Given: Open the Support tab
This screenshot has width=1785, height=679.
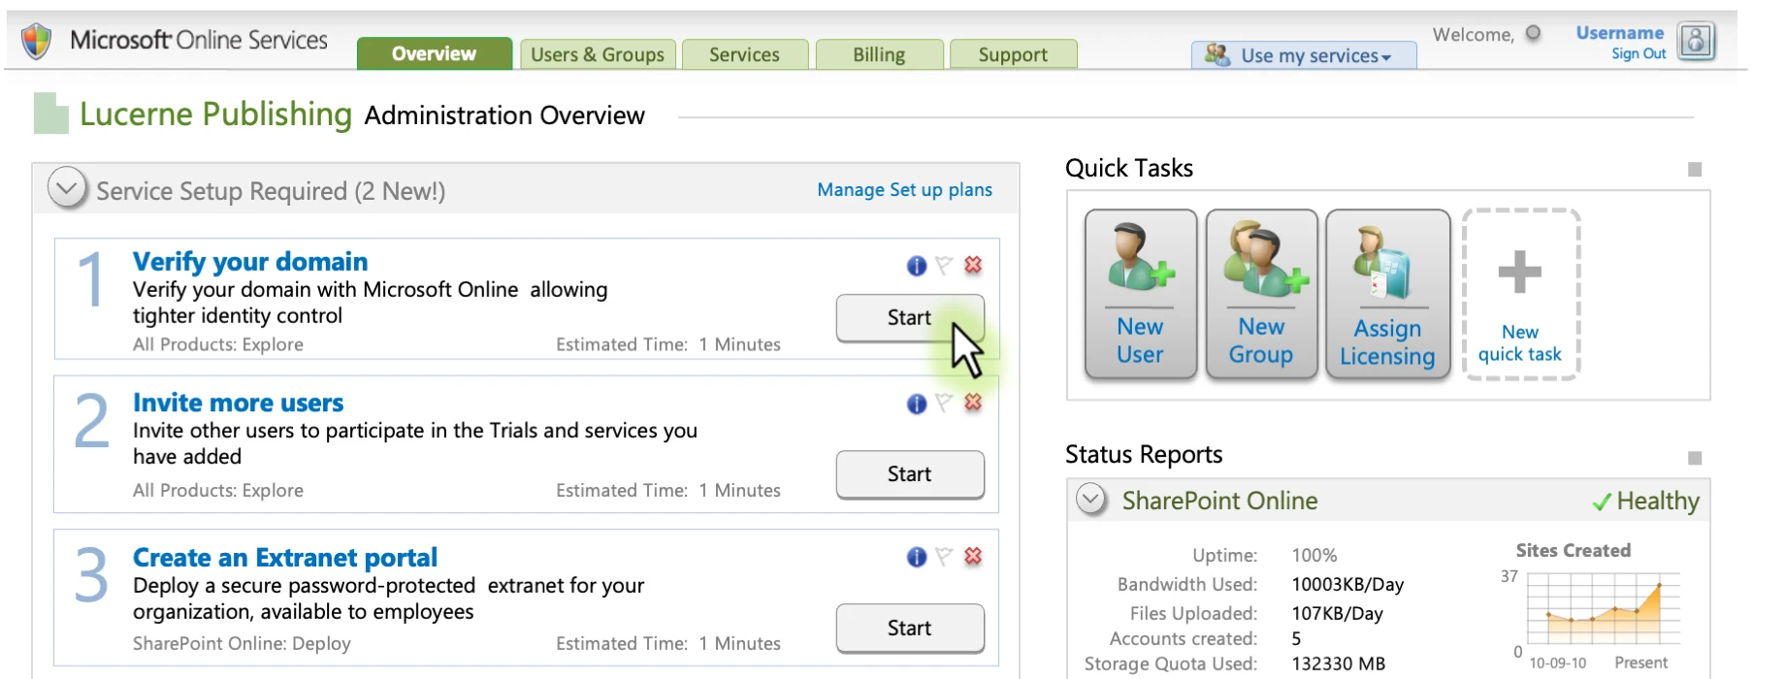Looking at the screenshot, I should (1013, 54).
